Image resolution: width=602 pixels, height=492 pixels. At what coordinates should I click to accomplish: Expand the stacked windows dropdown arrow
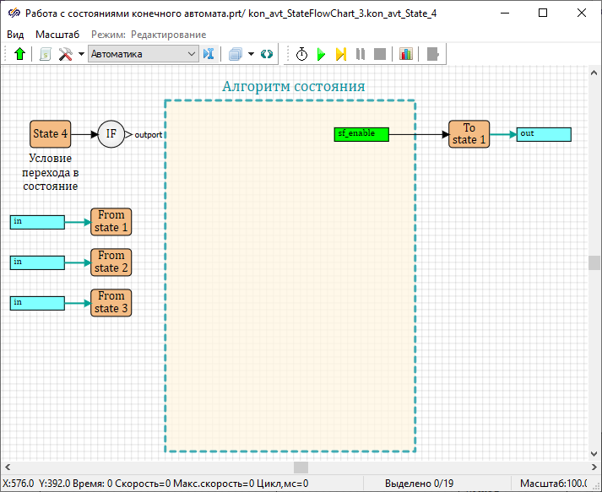[x=251, y=54]
